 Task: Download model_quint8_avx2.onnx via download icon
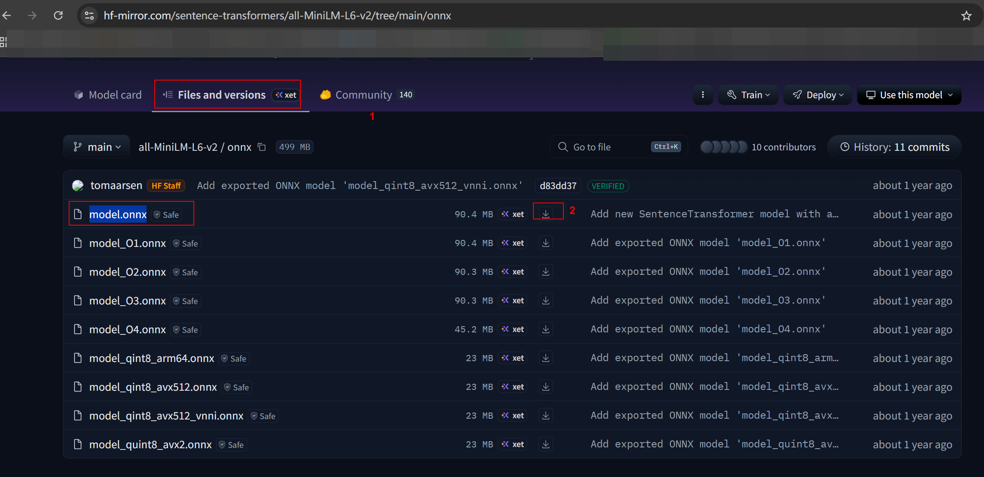[x=546, y=444]
